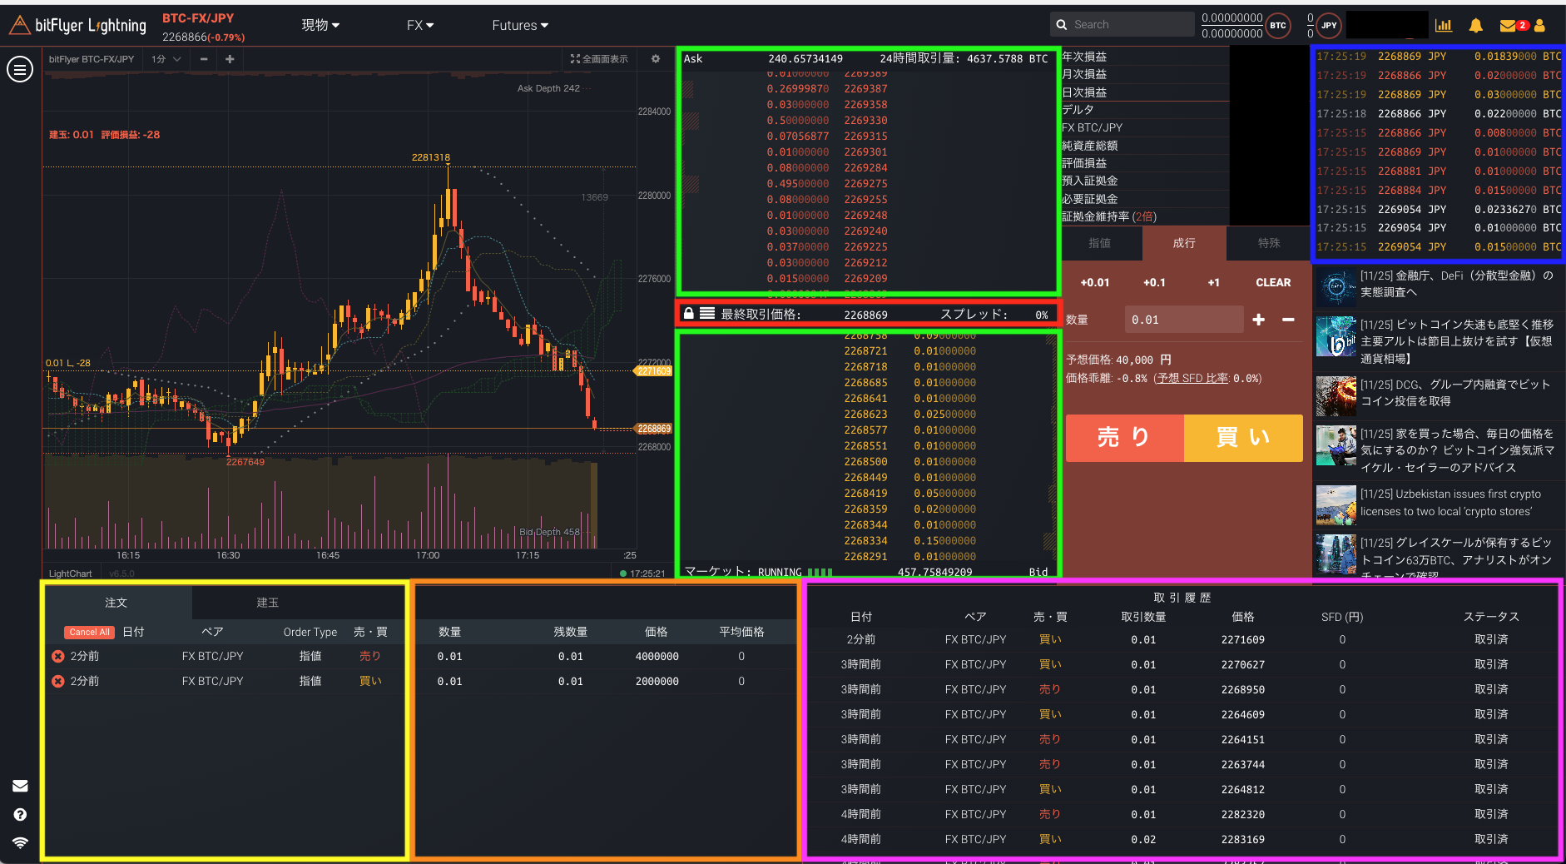1566x864 pixels.
Task: Click ask price 2269209 in order book
Action: (865, 279)
